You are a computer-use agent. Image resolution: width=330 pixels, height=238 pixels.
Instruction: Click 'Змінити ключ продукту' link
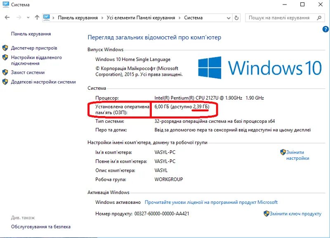(295, 214)
